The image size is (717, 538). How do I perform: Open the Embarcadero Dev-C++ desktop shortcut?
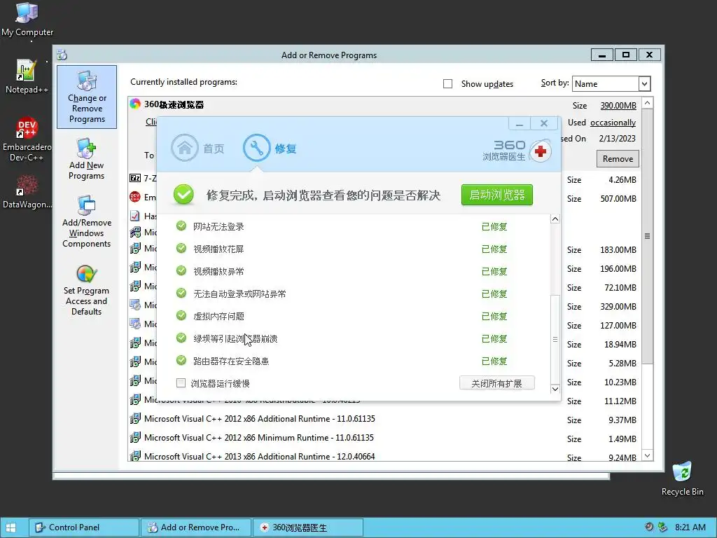point(27,139)
